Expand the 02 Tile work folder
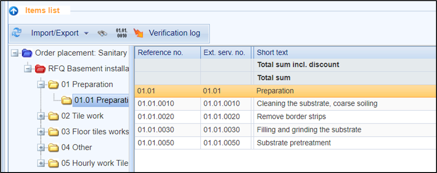 click(x=41, y=116)
